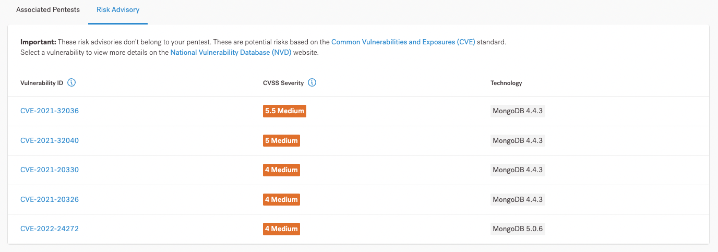
Task: Click info icon beside CVSS Severity
Action: [x=312, y=82]
